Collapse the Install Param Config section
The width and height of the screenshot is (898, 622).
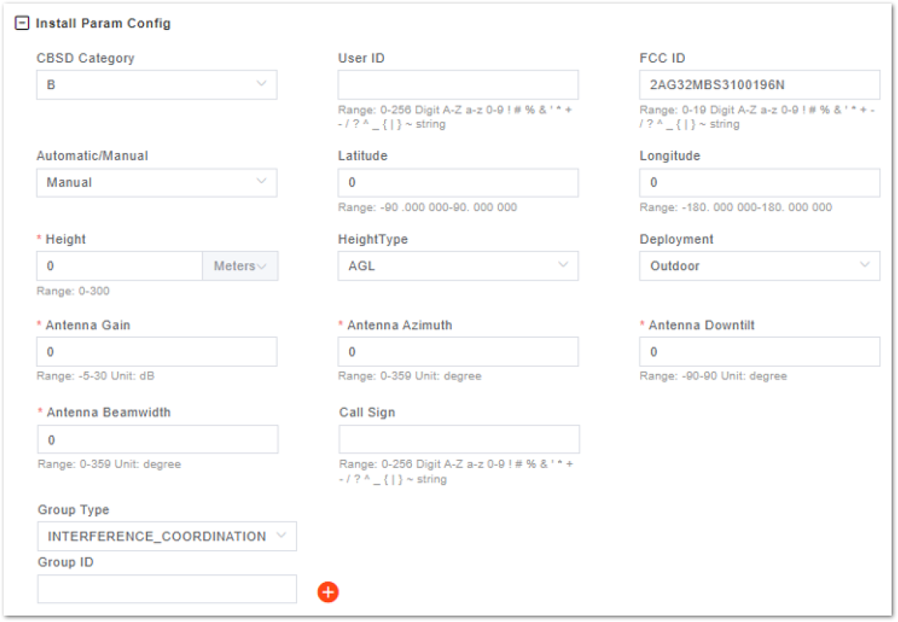pyautogui.click(x=22, y=24)
